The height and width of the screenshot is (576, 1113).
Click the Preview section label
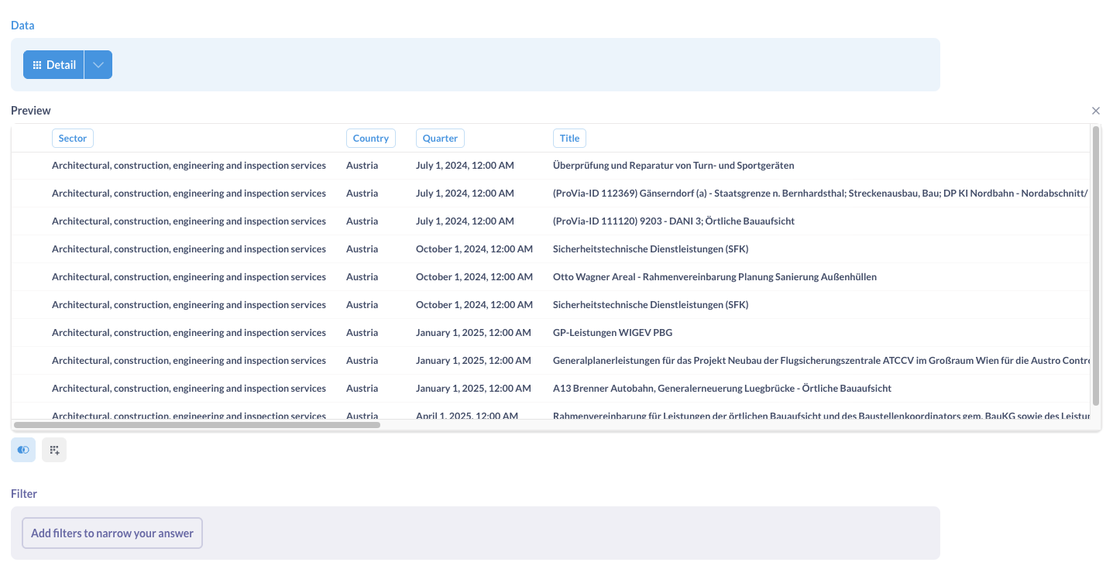(30, 111)
